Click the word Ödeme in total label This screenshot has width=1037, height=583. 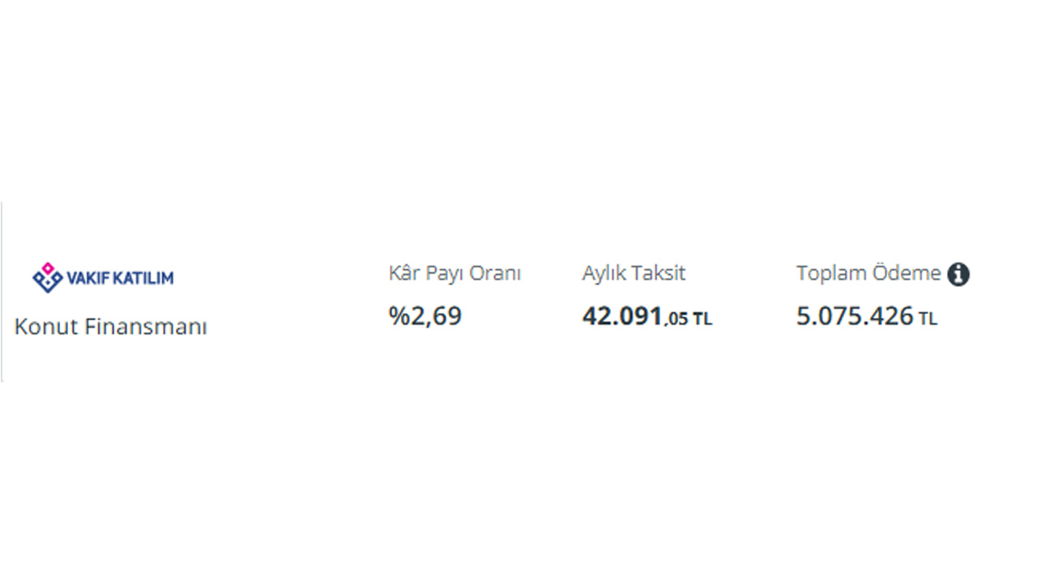coord(907,274)
